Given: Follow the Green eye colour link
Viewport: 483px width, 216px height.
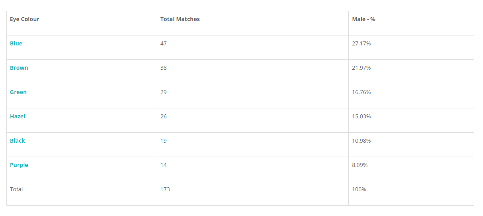Looking at the screenshot, I should click(x=18, y=92).
